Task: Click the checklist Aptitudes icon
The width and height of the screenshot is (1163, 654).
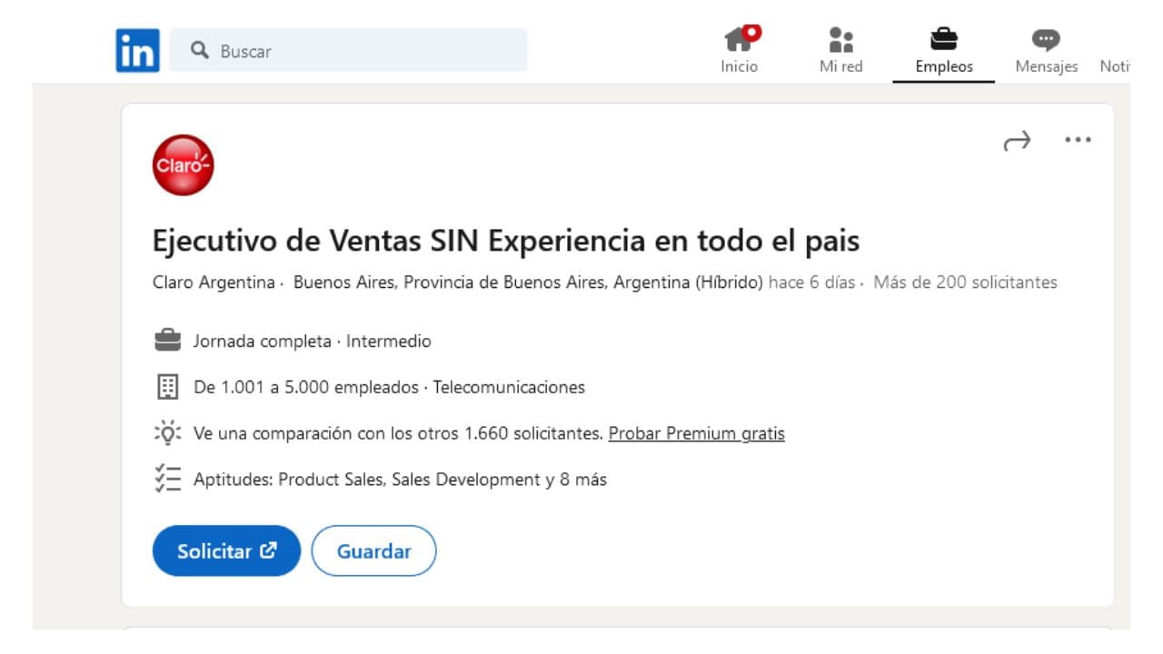Action: [168, 479]
